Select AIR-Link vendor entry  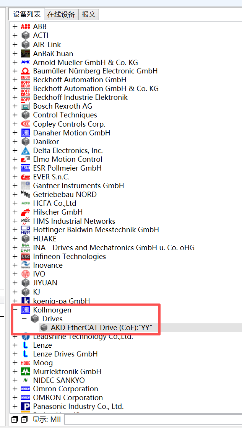(x=47, y=44)
